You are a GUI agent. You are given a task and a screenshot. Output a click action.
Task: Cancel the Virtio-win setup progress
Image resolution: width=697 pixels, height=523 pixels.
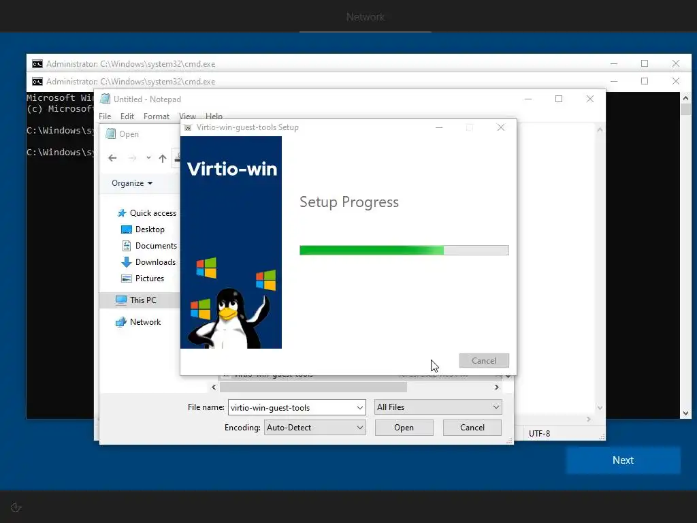pos(484,361)
